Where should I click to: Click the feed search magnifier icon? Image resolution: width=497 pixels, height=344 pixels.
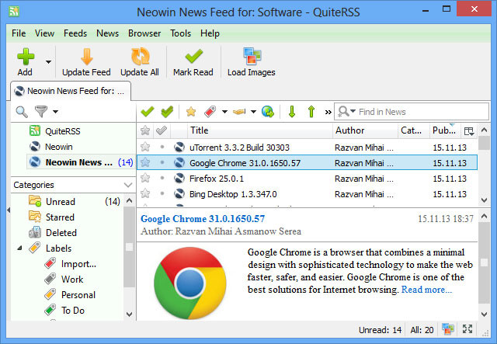point(22,112)
